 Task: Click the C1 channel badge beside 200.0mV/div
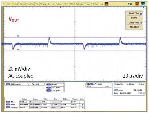click(8, 84)
